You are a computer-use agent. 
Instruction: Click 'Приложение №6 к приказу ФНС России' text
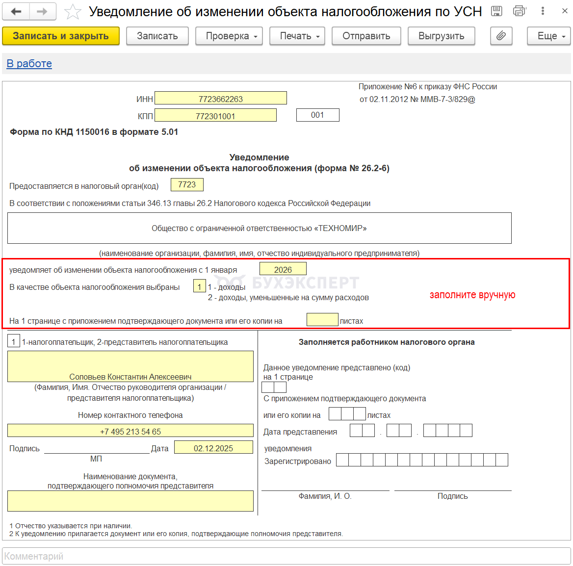coord(428,87)
